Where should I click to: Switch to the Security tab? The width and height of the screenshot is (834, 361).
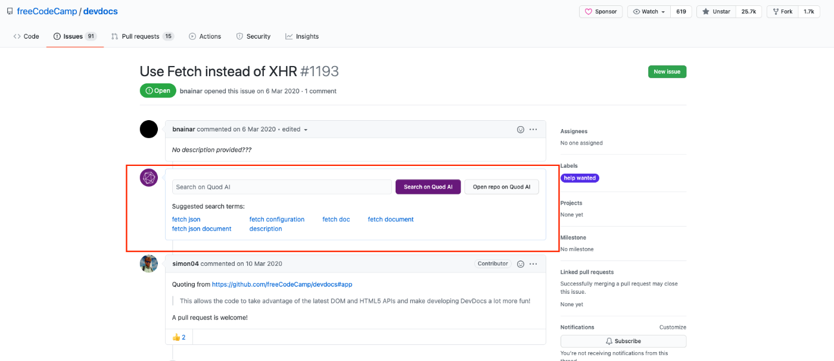pos(253,36)
